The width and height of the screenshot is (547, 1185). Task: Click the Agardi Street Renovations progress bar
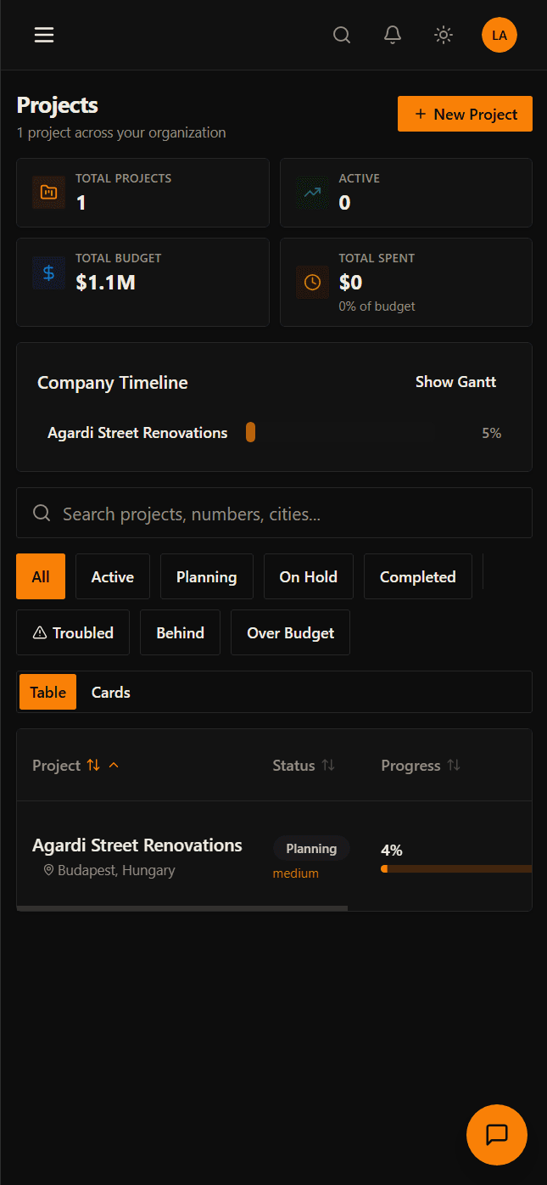tap(455, 868)
